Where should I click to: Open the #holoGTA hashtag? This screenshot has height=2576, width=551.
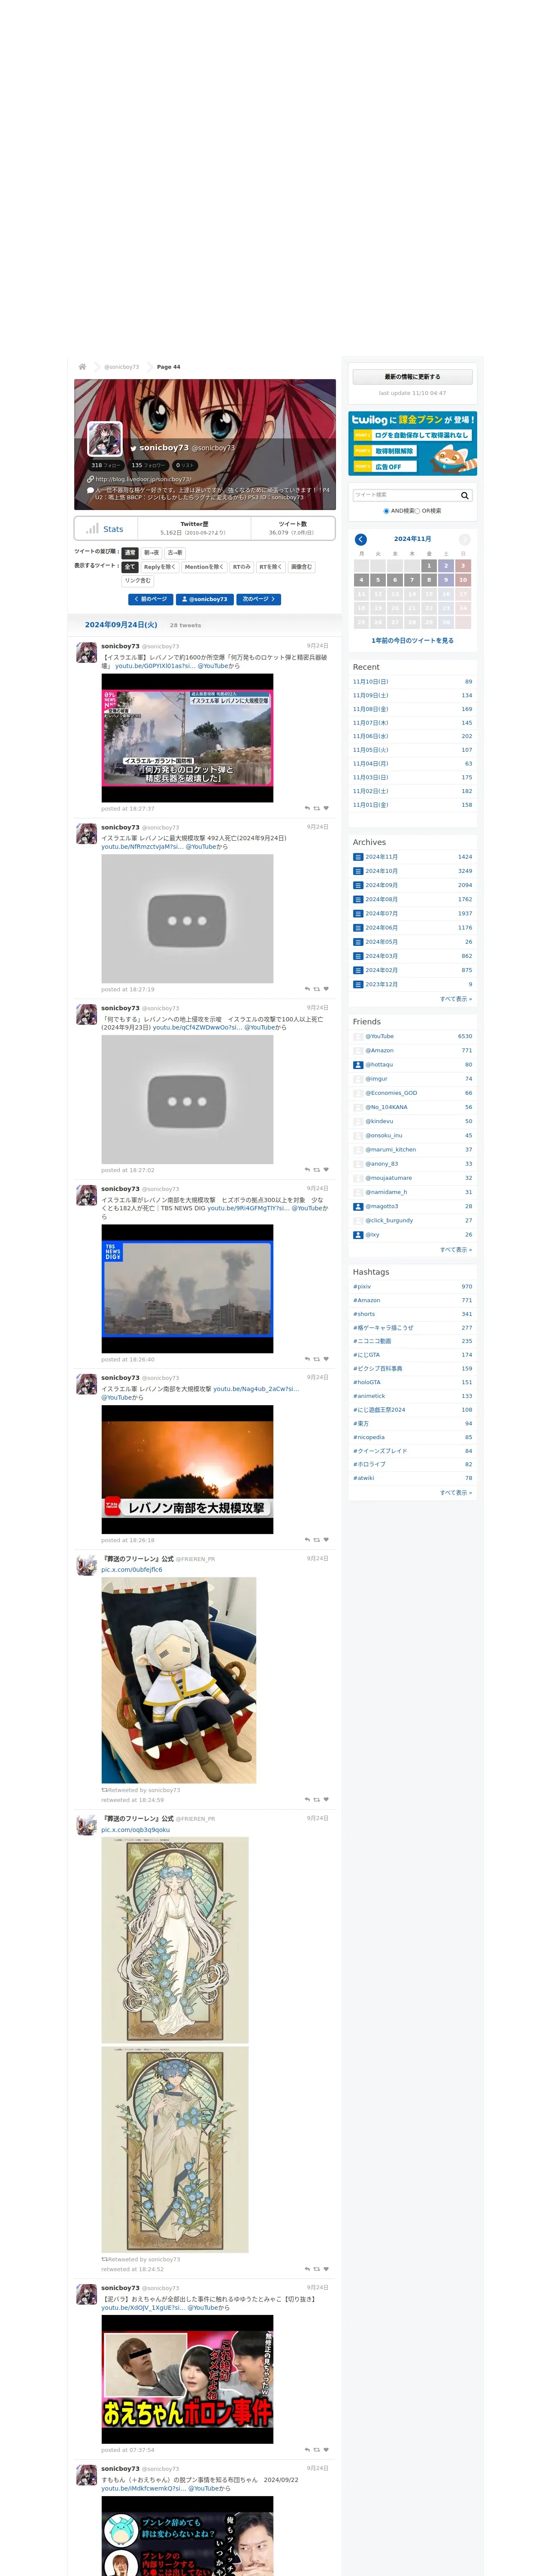pos(367,1383)
